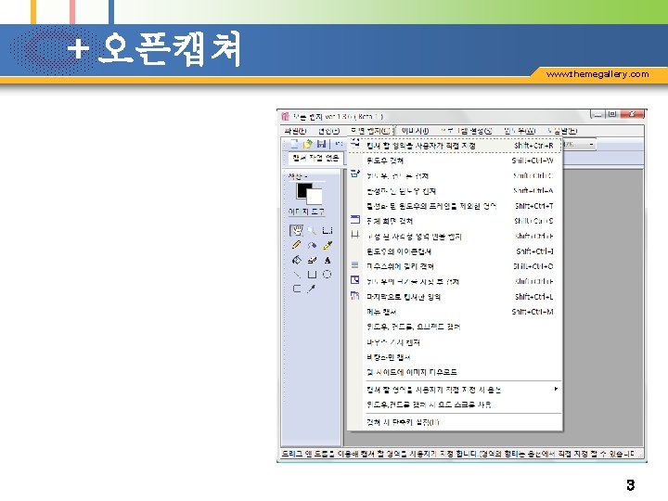Open the zoom percentage dropdown in toolbar
This screenshot has height=501, width=668.
(x=591, y=145)
